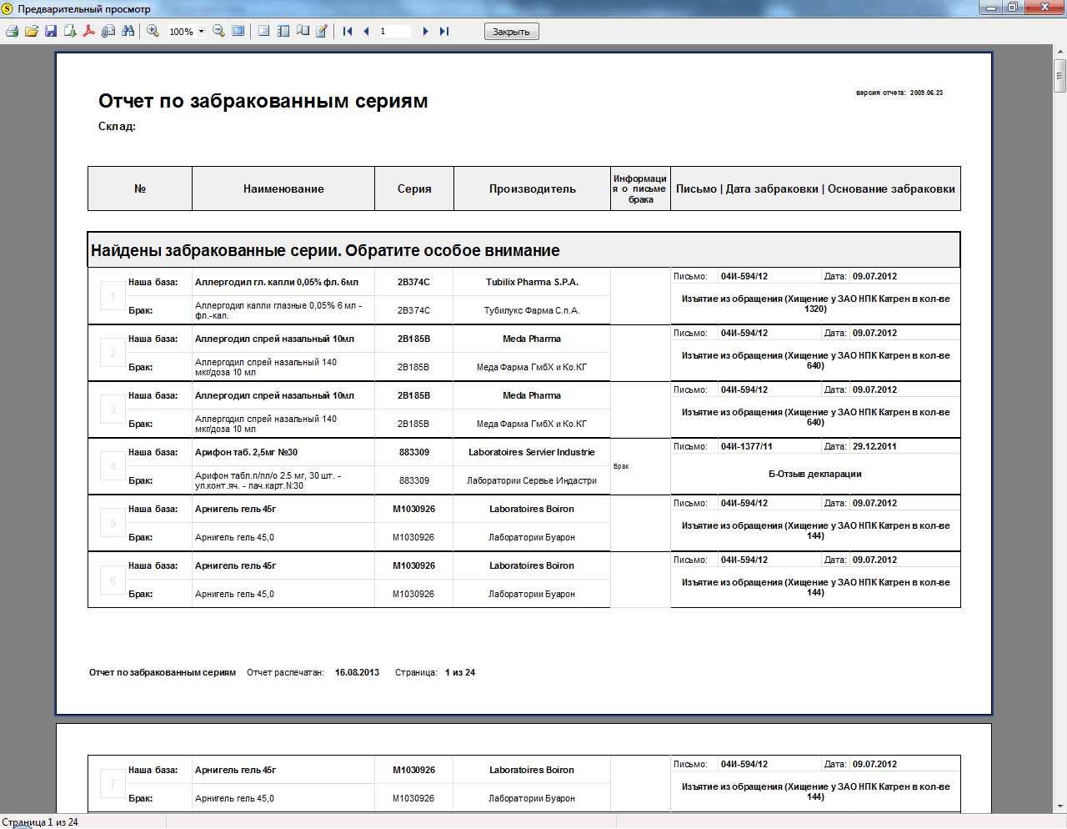Viewport: 1067px width, 829px height.
Task: Click the page number input field
Action: (x=394, y=31)
